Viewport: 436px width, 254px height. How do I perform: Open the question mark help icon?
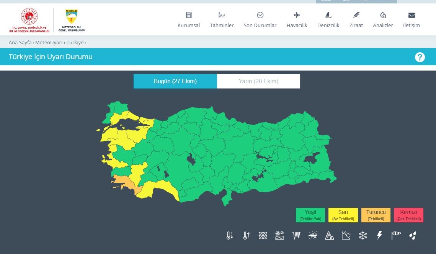420,57
